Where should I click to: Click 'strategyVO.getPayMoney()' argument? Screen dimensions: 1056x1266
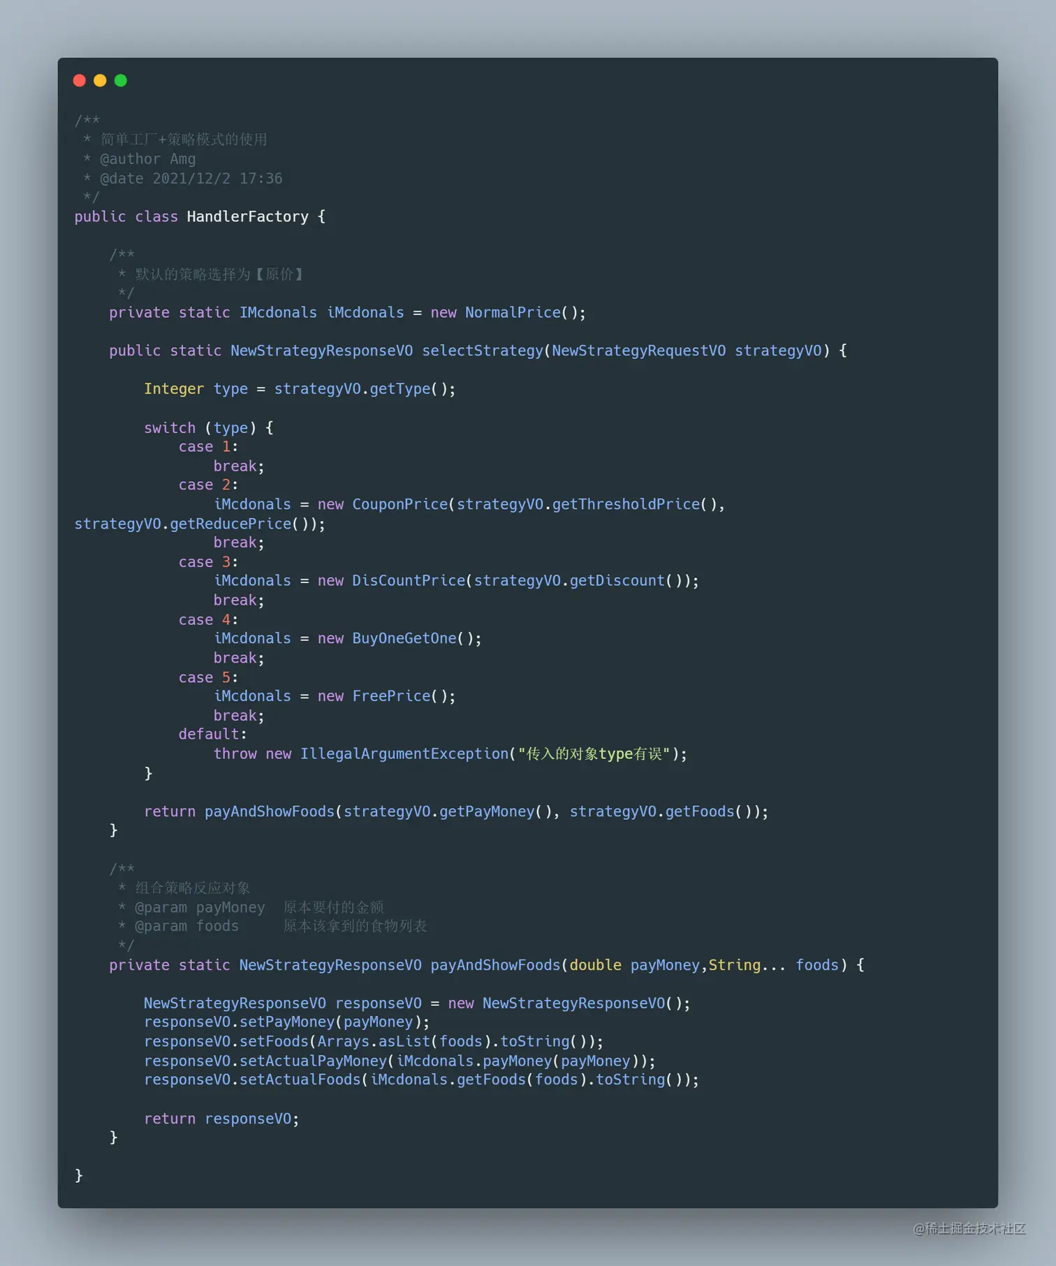coord(447,811)
